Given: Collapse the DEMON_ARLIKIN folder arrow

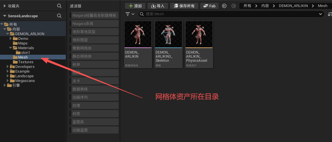Looking at the screenshot, I should [x=8, y=34].
